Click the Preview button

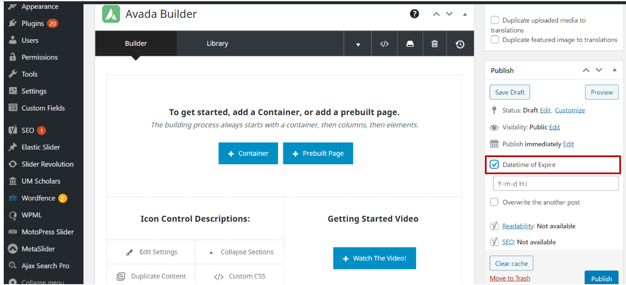[602, 92]
